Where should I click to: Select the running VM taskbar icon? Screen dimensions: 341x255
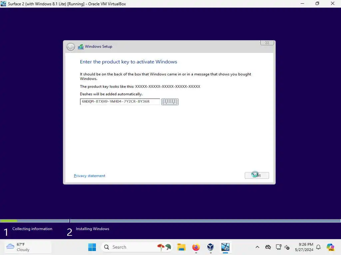(x=225, y=247)
